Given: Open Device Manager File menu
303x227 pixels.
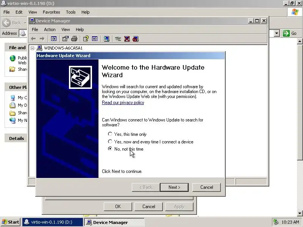Looking at the screenshot, I should tap(35, 30).
